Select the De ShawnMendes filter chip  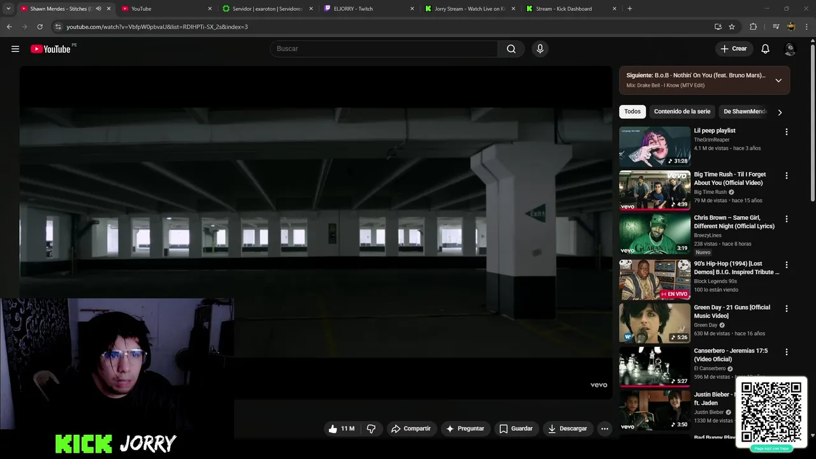745,112
